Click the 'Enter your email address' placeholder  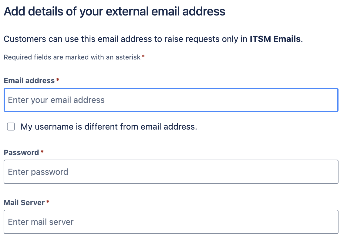(56, 100)
